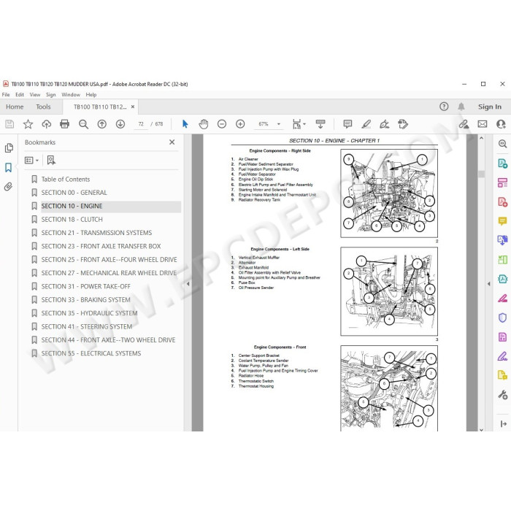The height and width of the screenshot is (511, 511).
Task: Collapse the navigation pane arrow
Action: 188,284
